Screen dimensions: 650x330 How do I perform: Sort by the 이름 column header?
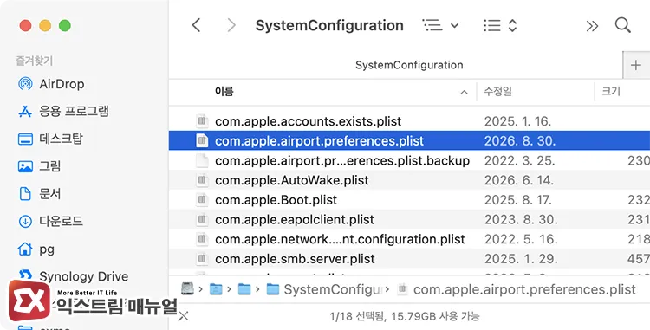224,91
